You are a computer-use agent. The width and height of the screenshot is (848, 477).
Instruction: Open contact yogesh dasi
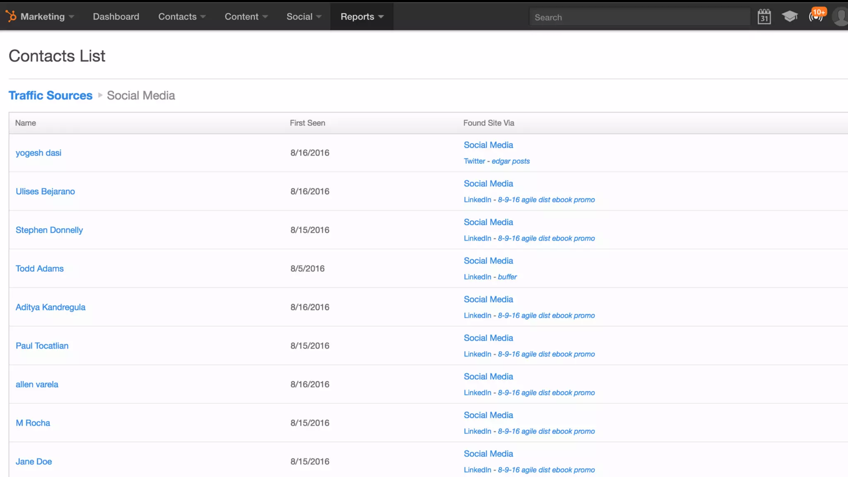[x=39, y=153]
